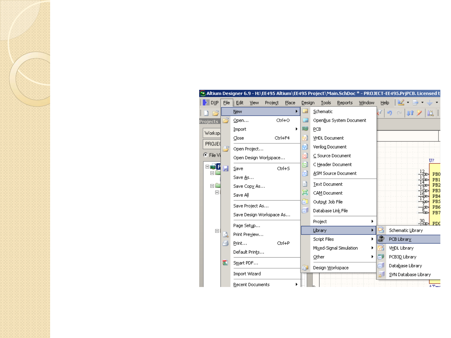
Task: Expand the Script Files submenu
Action: (339, 239)
